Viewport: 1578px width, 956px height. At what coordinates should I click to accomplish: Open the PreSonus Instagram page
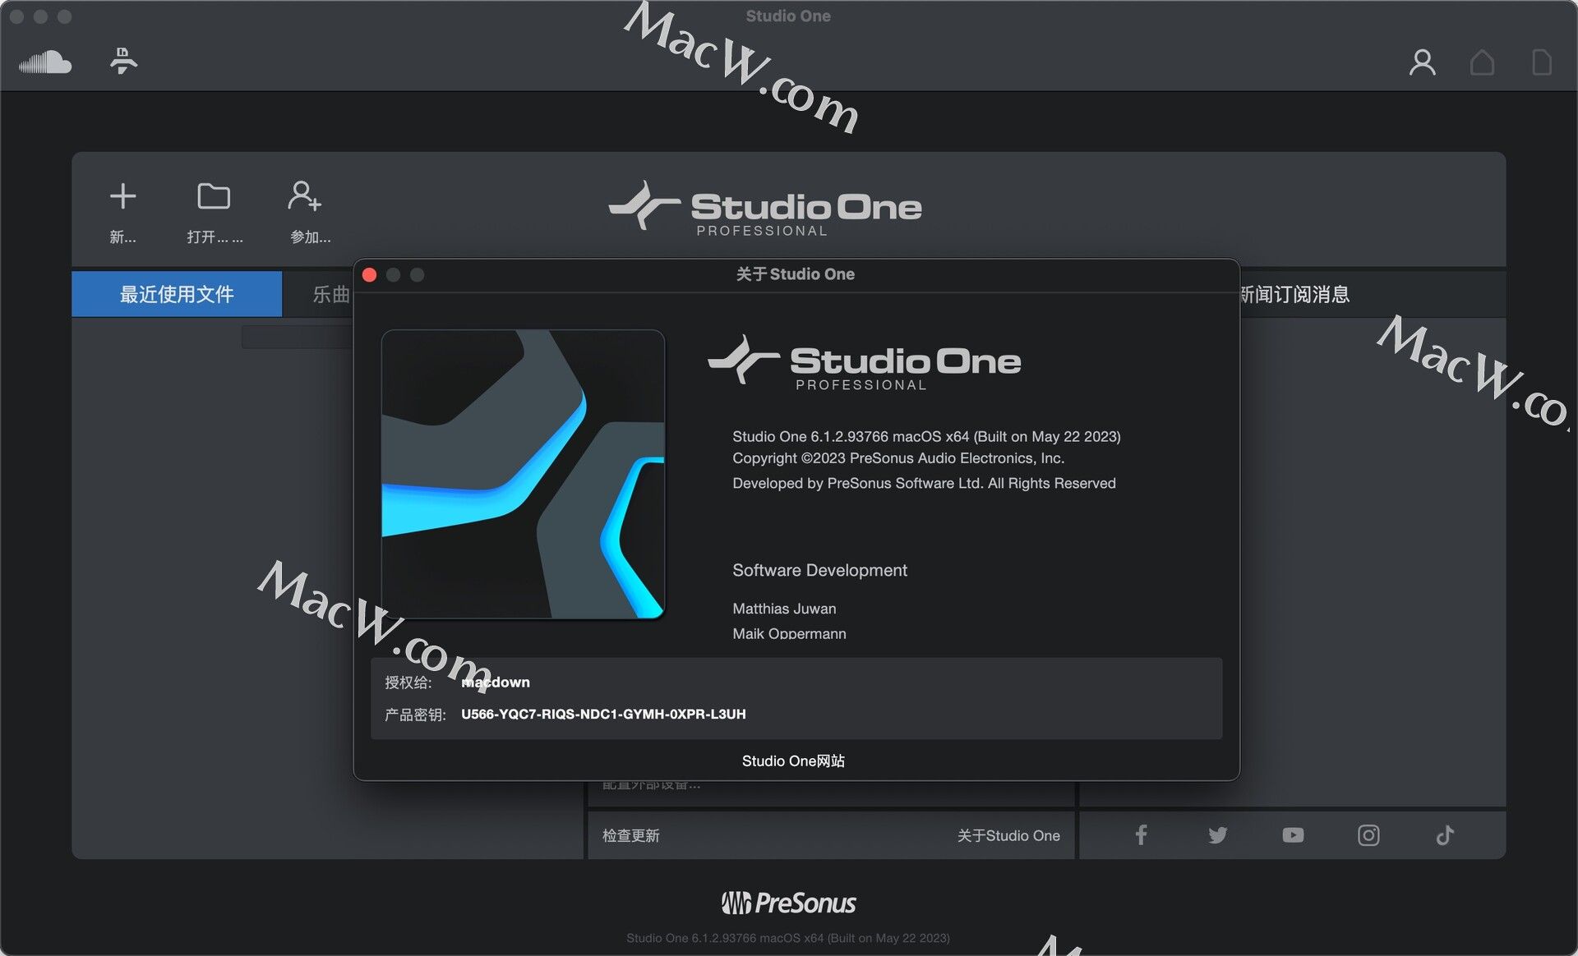1368,835
